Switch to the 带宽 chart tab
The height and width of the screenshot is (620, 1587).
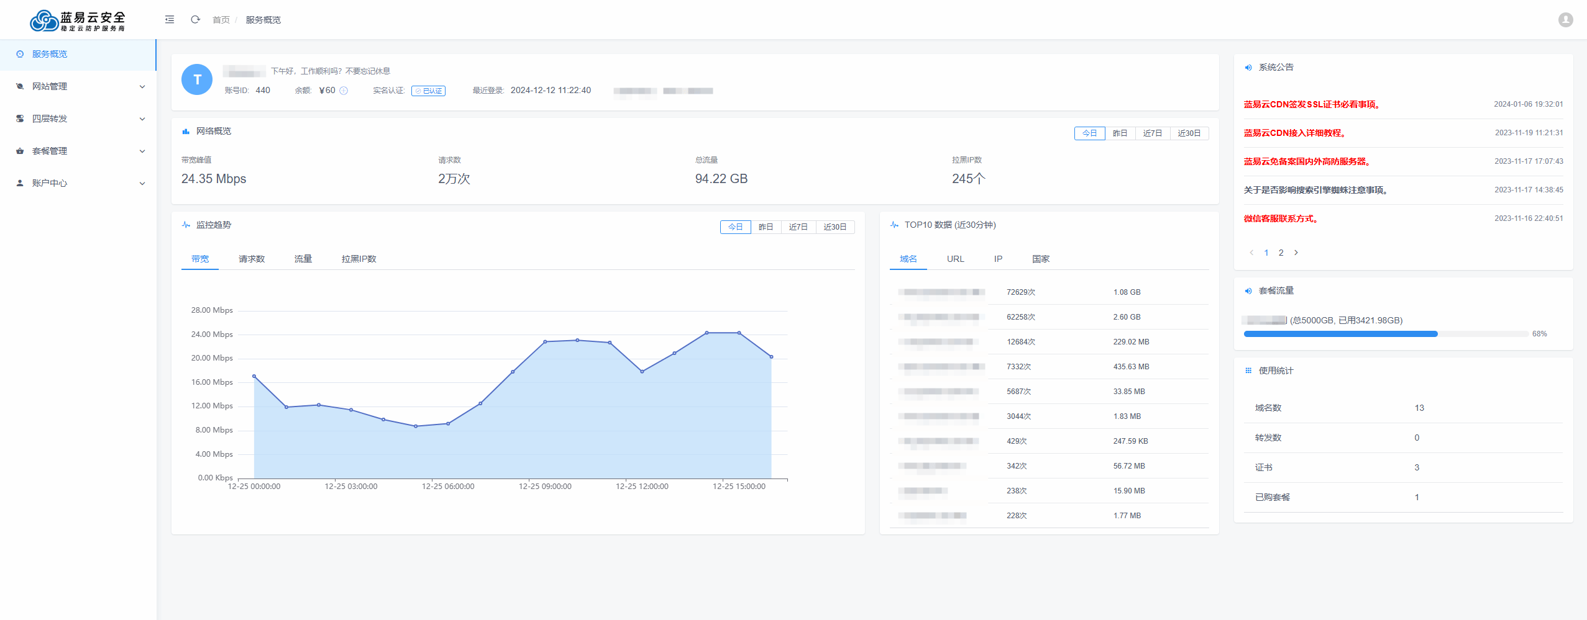click(x=200, y=259)
